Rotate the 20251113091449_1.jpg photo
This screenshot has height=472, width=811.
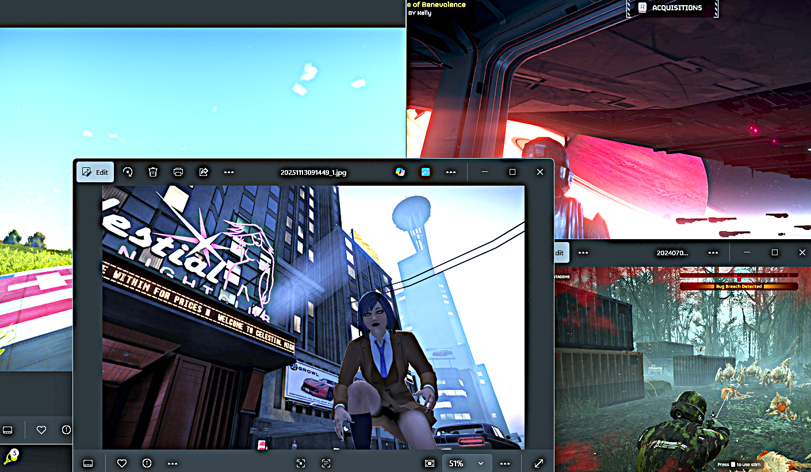click(x=128, y=172)
